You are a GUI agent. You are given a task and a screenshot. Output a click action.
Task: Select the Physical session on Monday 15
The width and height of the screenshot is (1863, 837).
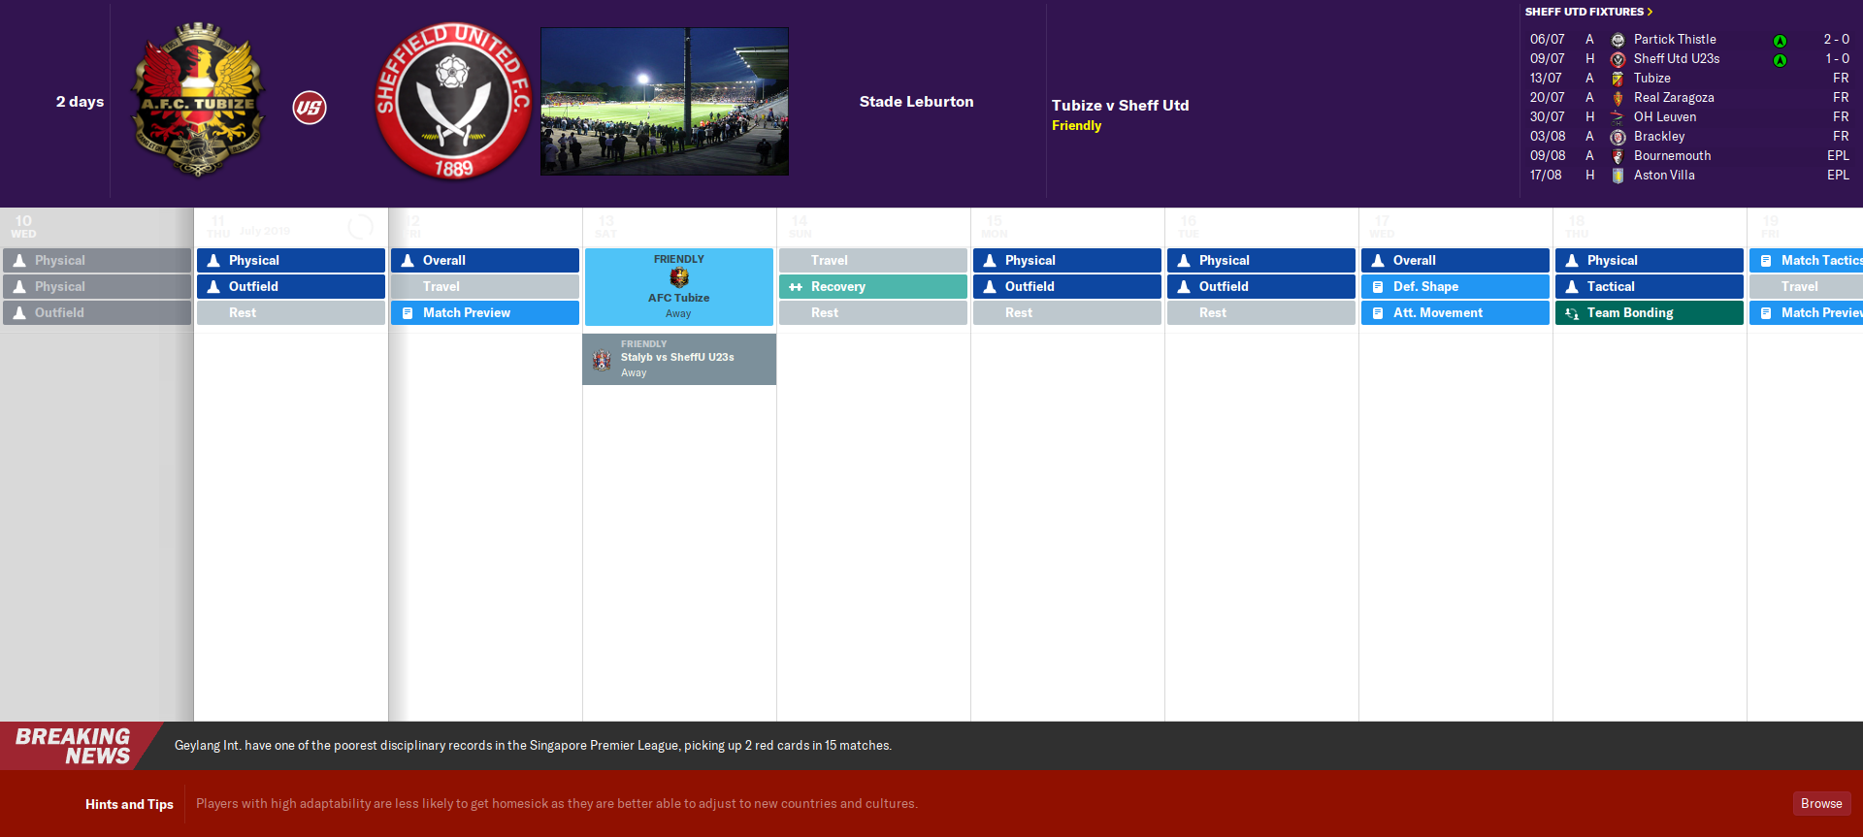coord(1067,261)
